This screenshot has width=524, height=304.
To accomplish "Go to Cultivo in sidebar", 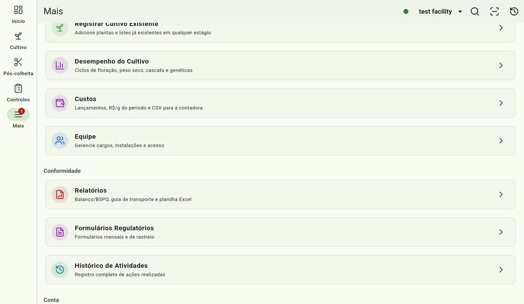I will [18, 41].
